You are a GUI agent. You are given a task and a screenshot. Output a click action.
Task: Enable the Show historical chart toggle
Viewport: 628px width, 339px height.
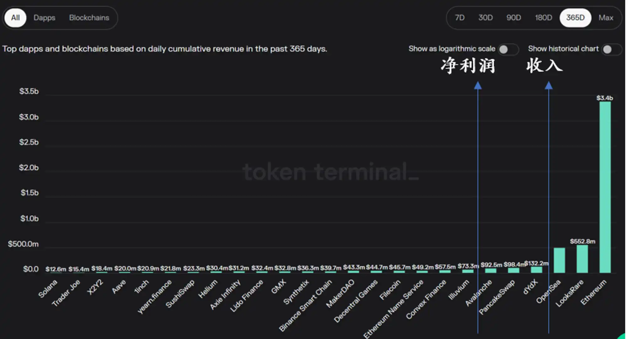click(611, 50)
